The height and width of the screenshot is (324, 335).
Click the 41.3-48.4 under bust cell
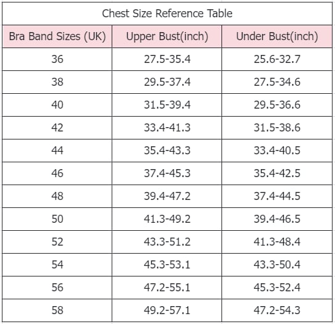point(277,242)
